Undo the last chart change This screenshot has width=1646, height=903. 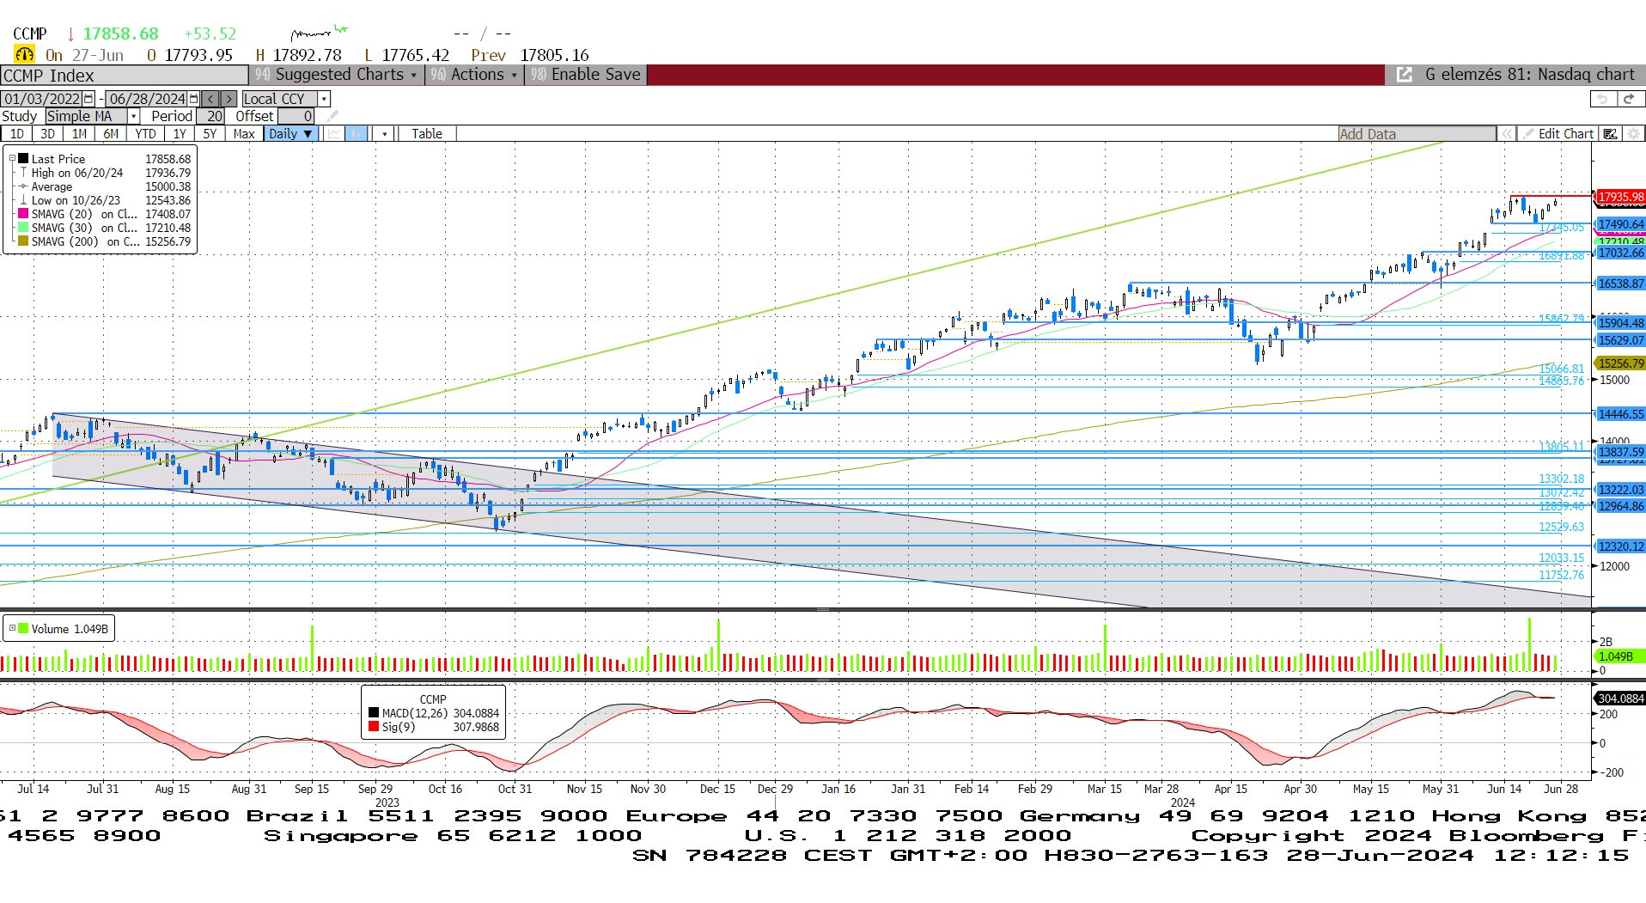pyautogui.click(x=1601, y=99)
